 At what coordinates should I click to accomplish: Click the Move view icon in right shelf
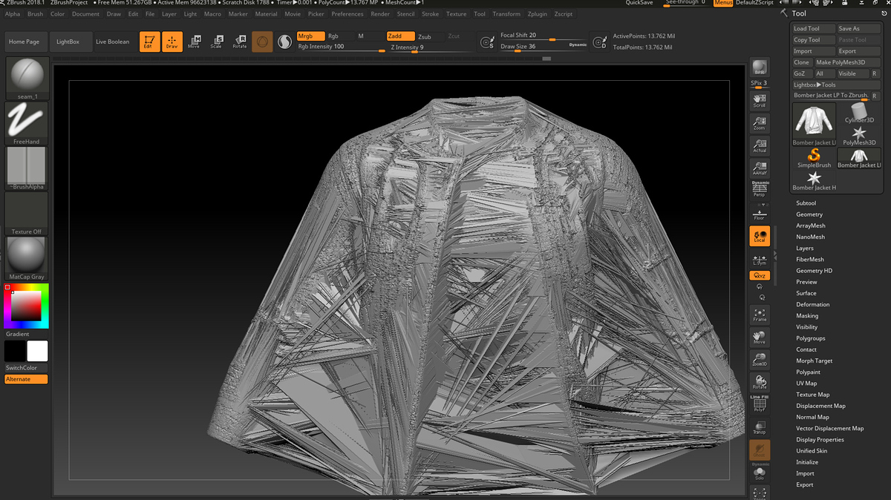click(760, 338)
